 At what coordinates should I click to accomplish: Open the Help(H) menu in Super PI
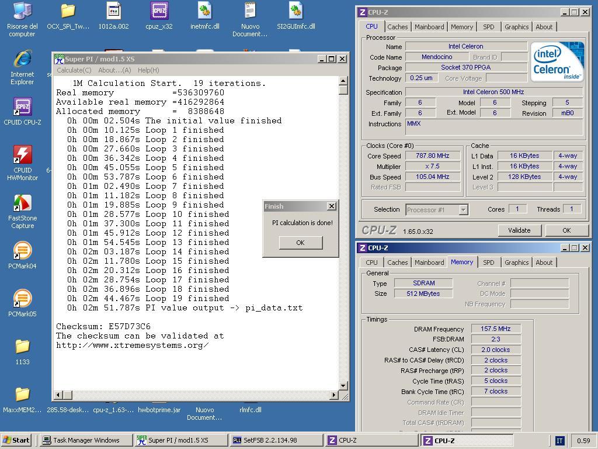tap(148, 70)
